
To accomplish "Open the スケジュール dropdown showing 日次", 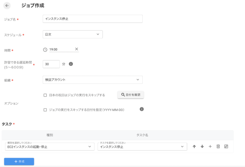I will pyautogui.click(x=73, y=34).
